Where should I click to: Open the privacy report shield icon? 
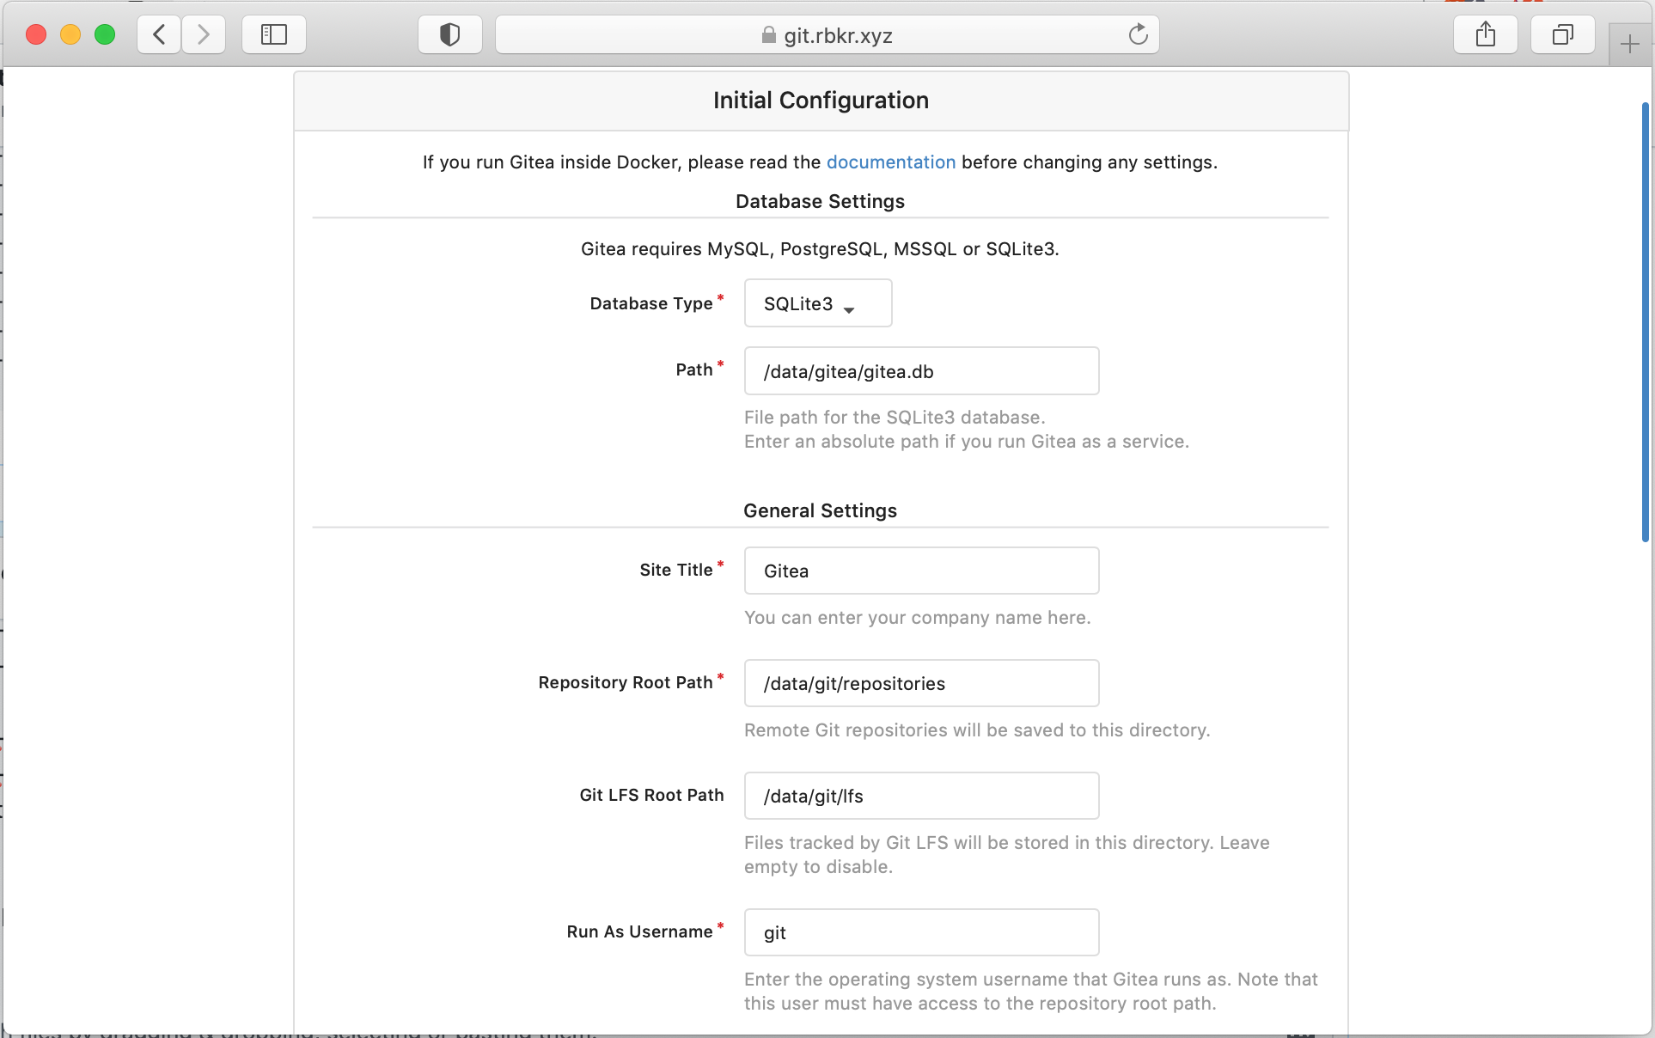(x=449, y=34)
